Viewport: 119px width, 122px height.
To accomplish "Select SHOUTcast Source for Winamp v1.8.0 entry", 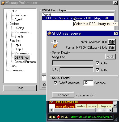I will [x=78, y=18].
